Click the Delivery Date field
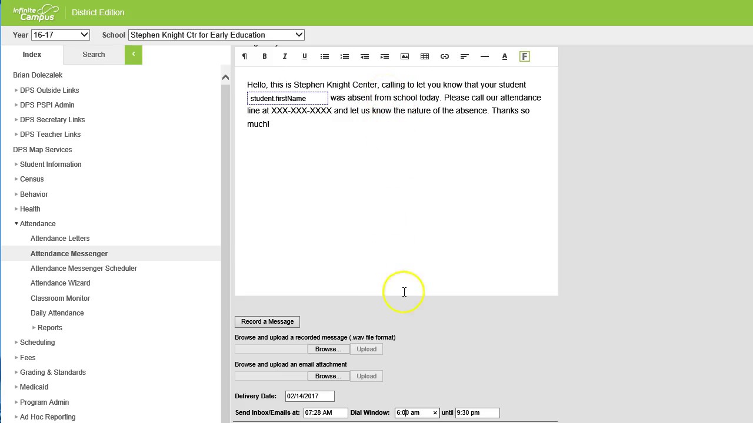This screenshot has height=423, width=753. click(x=309, y=396)
